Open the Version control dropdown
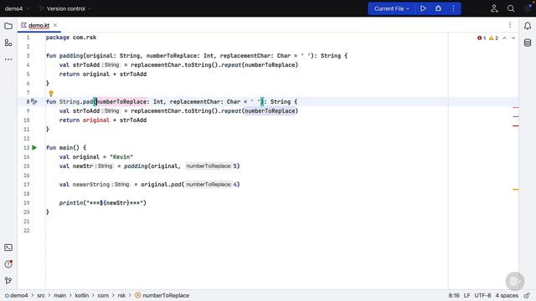 [x=65, y=8]
